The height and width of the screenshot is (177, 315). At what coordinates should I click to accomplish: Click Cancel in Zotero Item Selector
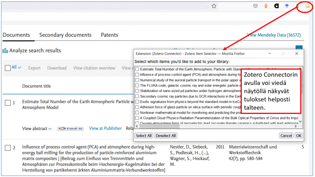pos(286,135)
